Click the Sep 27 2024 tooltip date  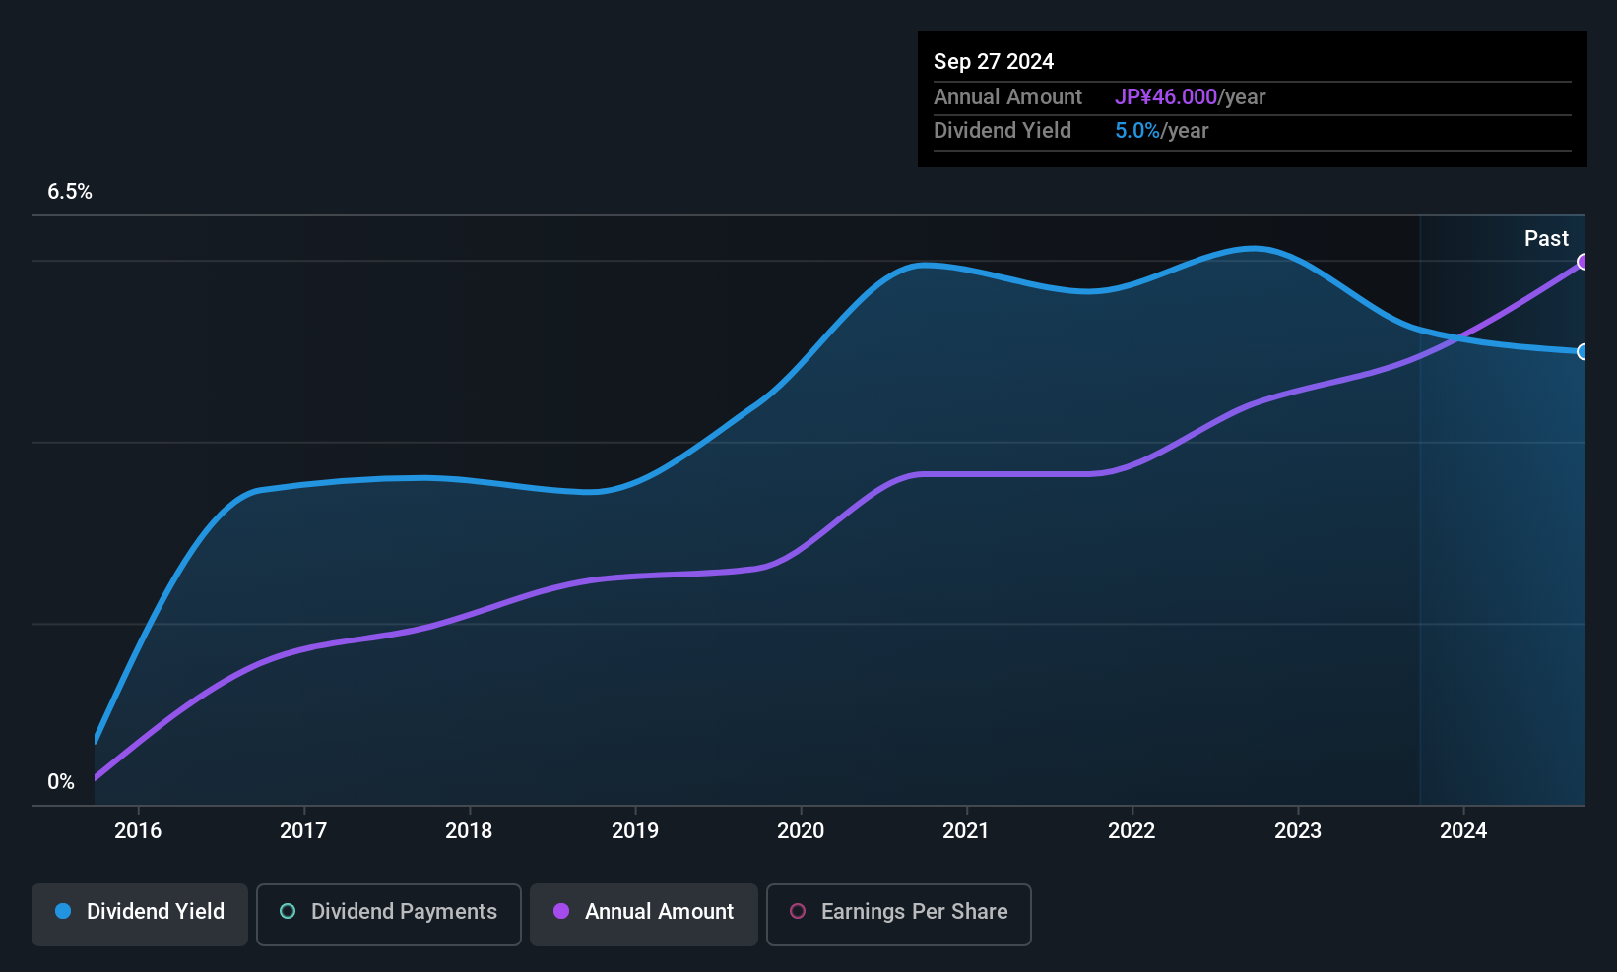[x=994, y=61]
